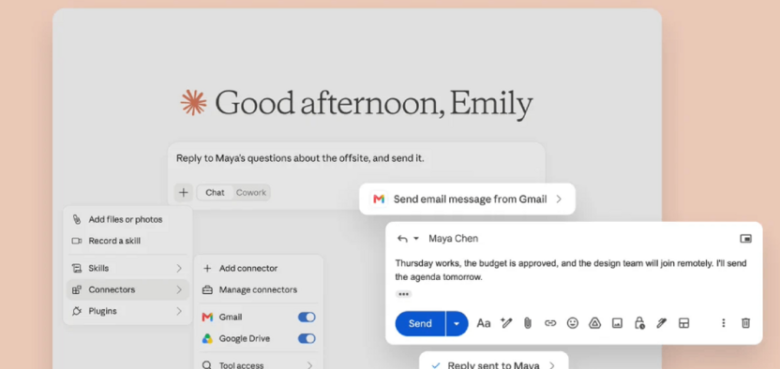Switch to the Cowork mode tab
The width and height of the screenshot is (780, 369).
click(250, 193)
